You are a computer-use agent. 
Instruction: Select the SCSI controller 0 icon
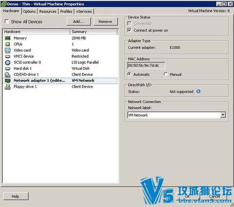coord(7,63)
